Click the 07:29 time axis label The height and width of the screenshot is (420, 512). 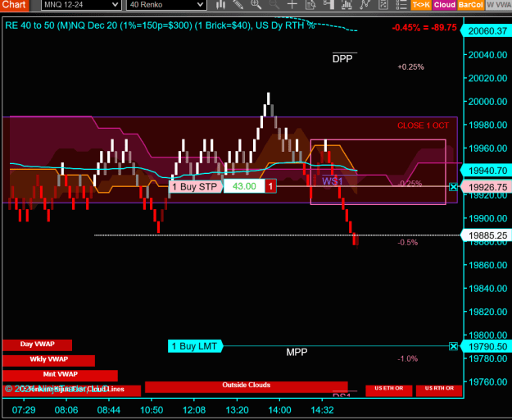24,410
